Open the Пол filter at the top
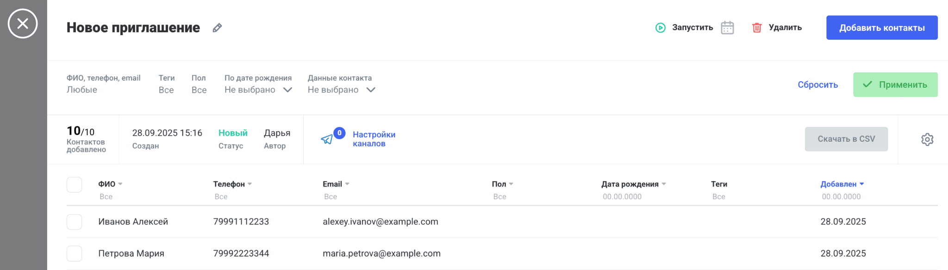 click(x=199, y=90)
